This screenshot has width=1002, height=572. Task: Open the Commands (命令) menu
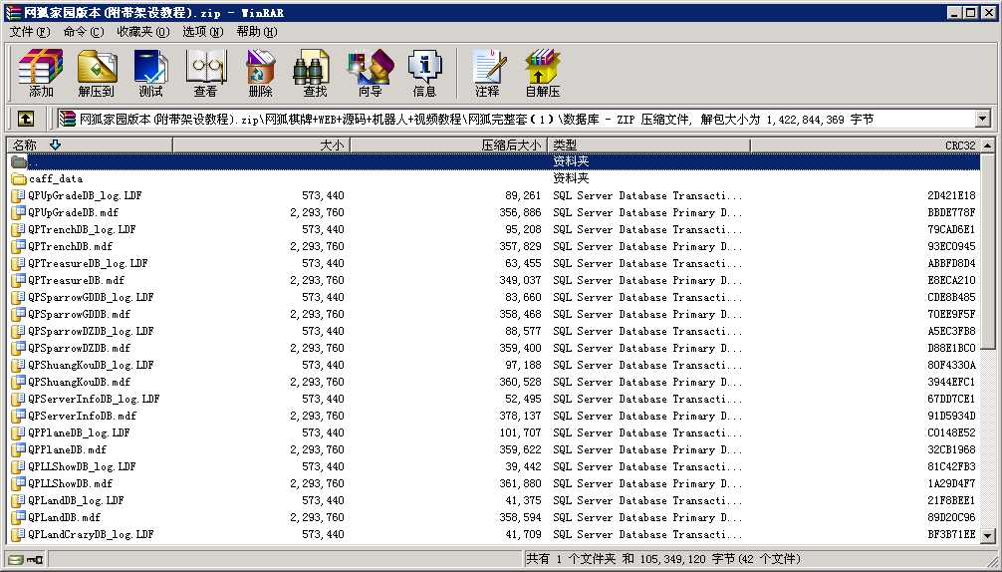point(83,32)
